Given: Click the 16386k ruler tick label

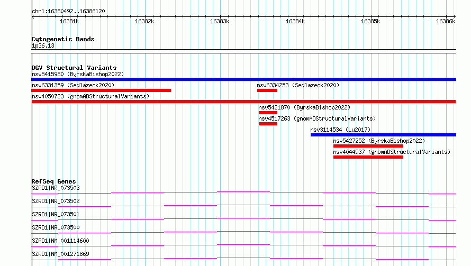Looking at the screenshot, I should click(x=446, y=21).
